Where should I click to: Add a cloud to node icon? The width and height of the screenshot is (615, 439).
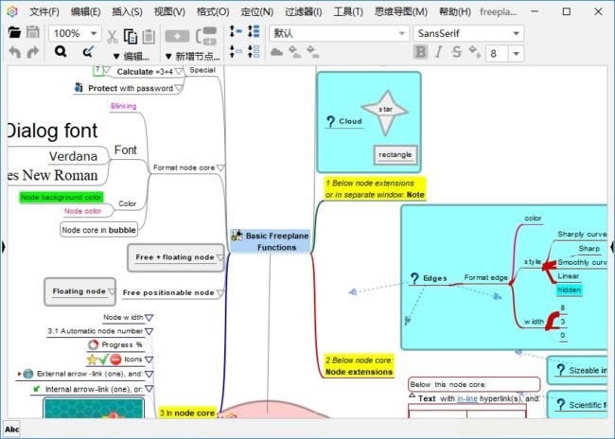(277, 52)
